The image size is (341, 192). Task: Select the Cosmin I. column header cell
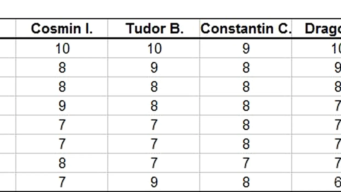click(x=62, y=29)
